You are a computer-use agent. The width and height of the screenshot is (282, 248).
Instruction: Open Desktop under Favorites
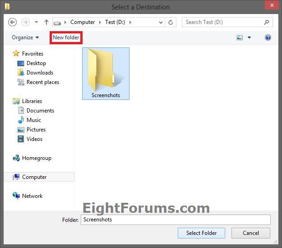click(x=36, y=63)
